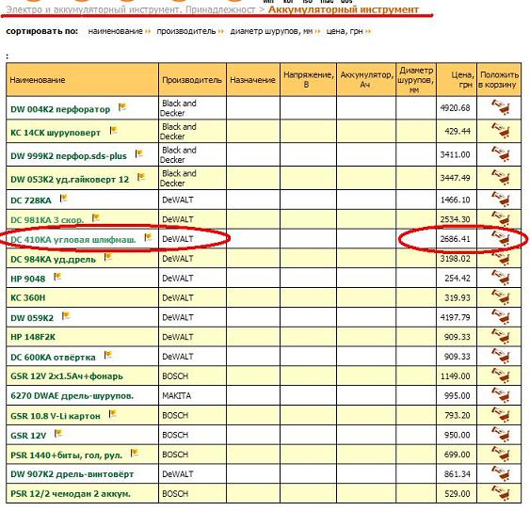This screenshot has width=530, height=511.
Task: Open product PSR 12/2 чемодан 2 аккум.
Action: coord(71,494)
